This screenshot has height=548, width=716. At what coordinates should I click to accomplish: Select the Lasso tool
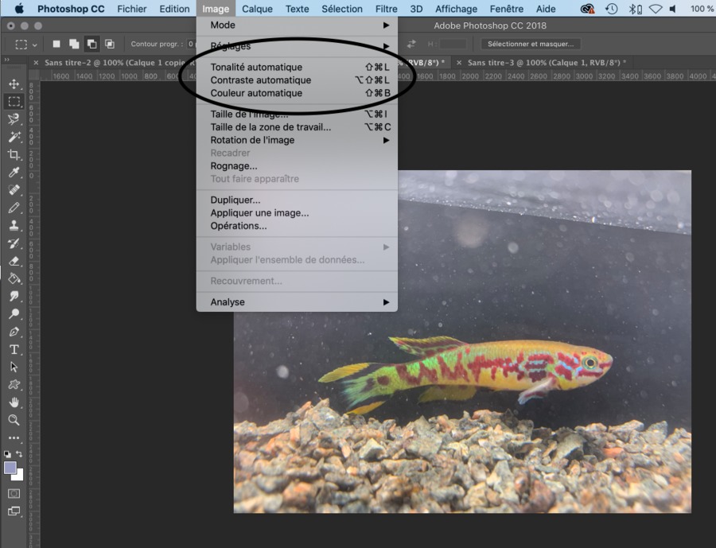pyautogui.click(x=14, y=119)
